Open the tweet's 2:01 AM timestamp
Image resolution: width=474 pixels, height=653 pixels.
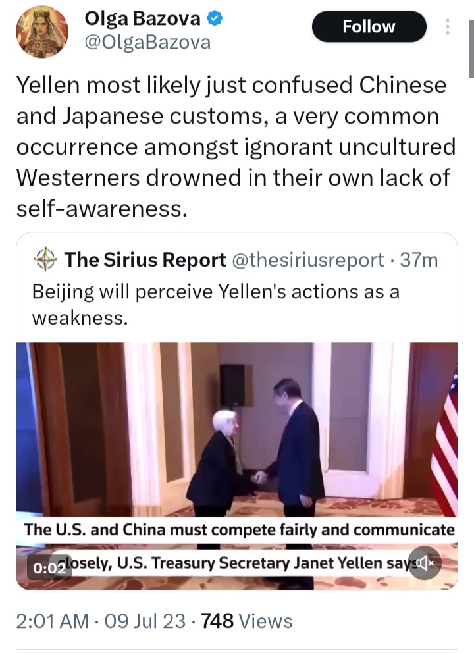tap(53, 621)
